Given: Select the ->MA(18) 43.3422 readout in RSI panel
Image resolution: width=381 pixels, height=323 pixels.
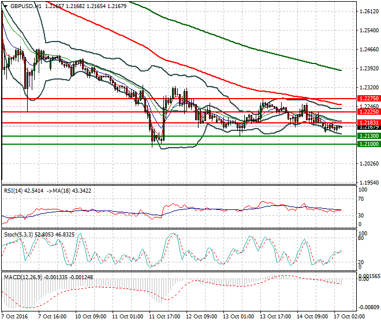Looking at the screenshot, I should pos(69,191).
